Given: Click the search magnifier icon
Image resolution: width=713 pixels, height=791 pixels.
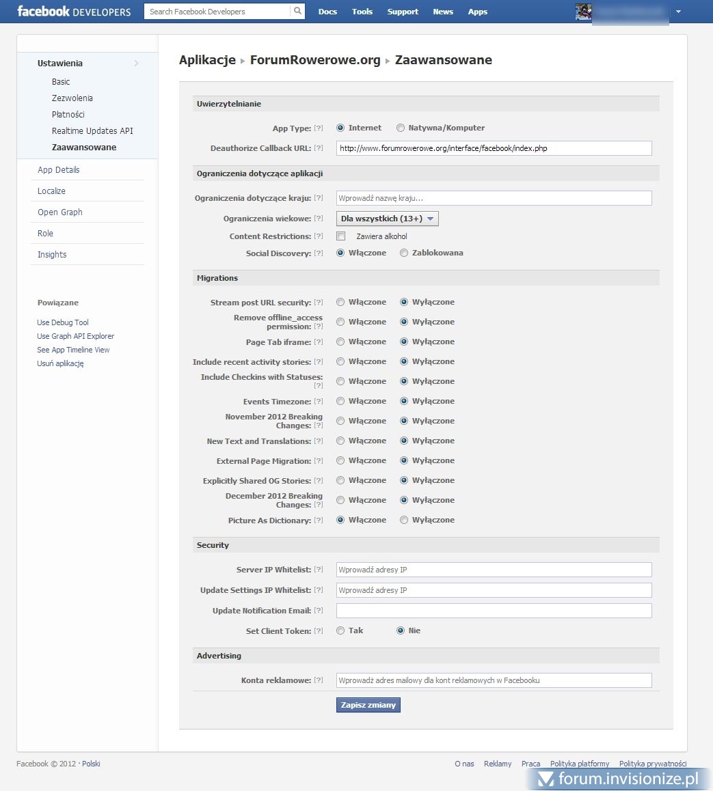Looking at the screenshot, I should click(x=298, y=12).
